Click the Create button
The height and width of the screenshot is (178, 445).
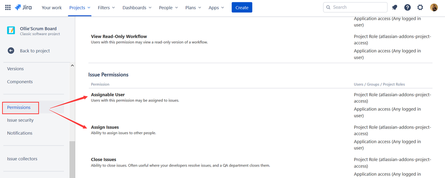click(x=242, y=8)
